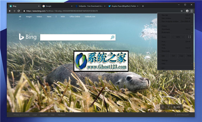The width and height of the screenshot is (202, 122).
Task: Open a new tab with plus button
Action: (143, 6)
